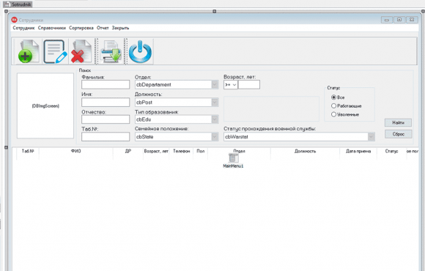Image resolution: width=425 pixels, height=271 pixels.
Task: Click the Sotrudnik form tab icon
Action: (7, 4)
